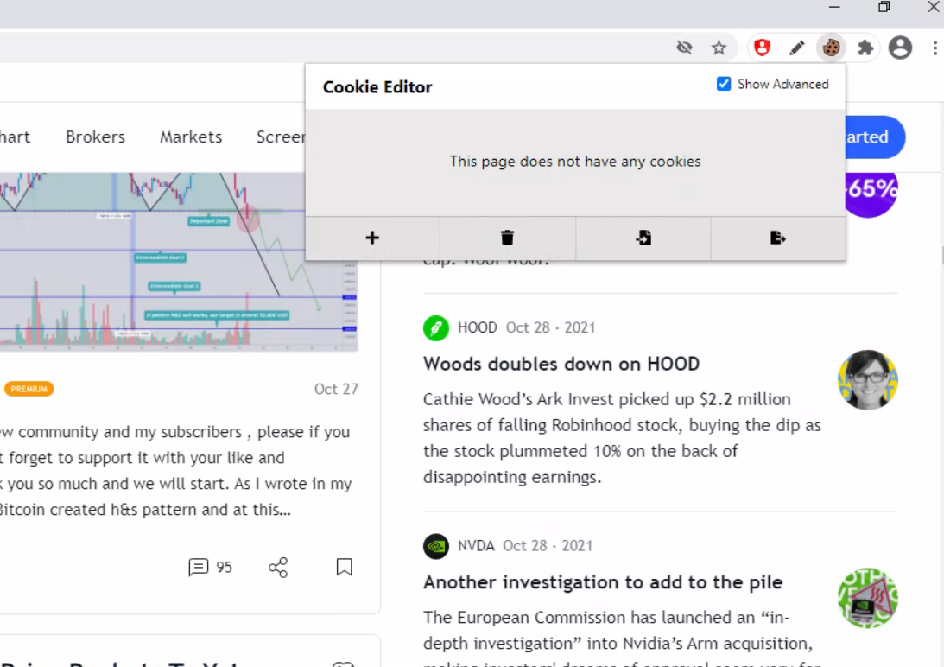Screen dimensions: 944x667
Task: Delete all cookies with the trash icon
Action: click(508, 238)
